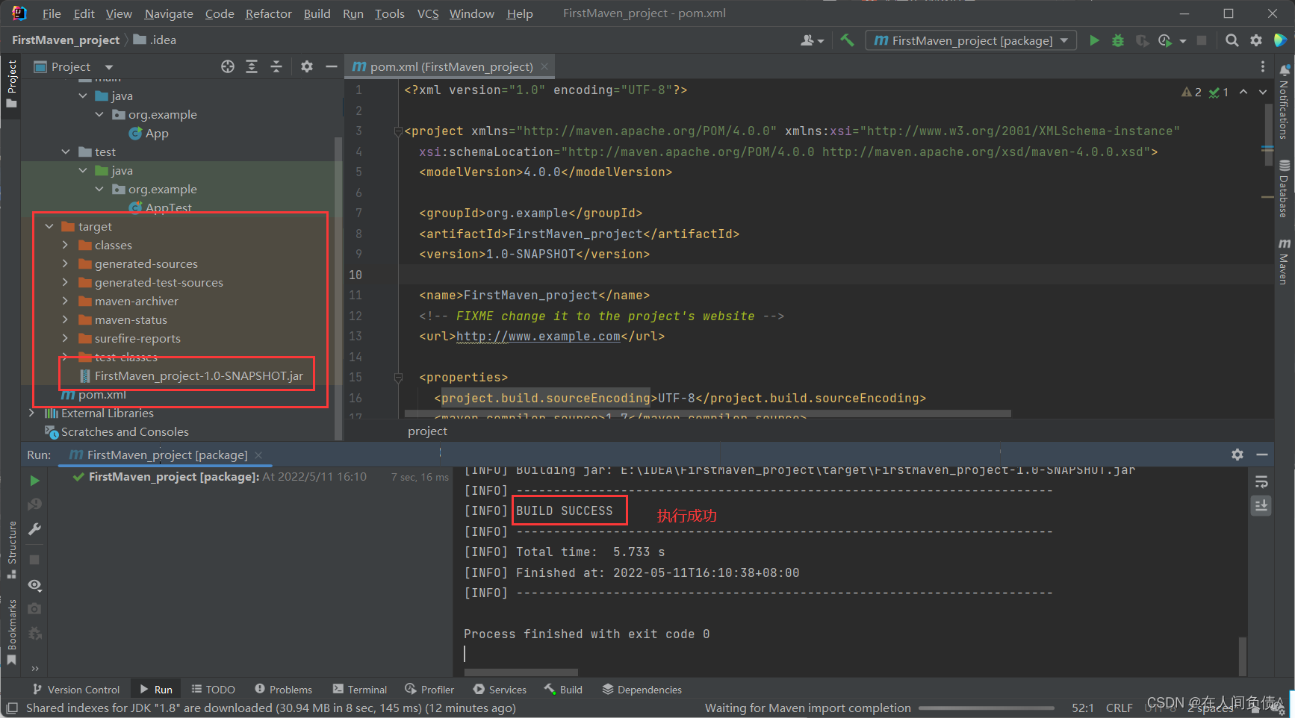1295x718 pixels.
Task: Select the App class in tree
Action: pyautogui.click(x=149, y=133)
